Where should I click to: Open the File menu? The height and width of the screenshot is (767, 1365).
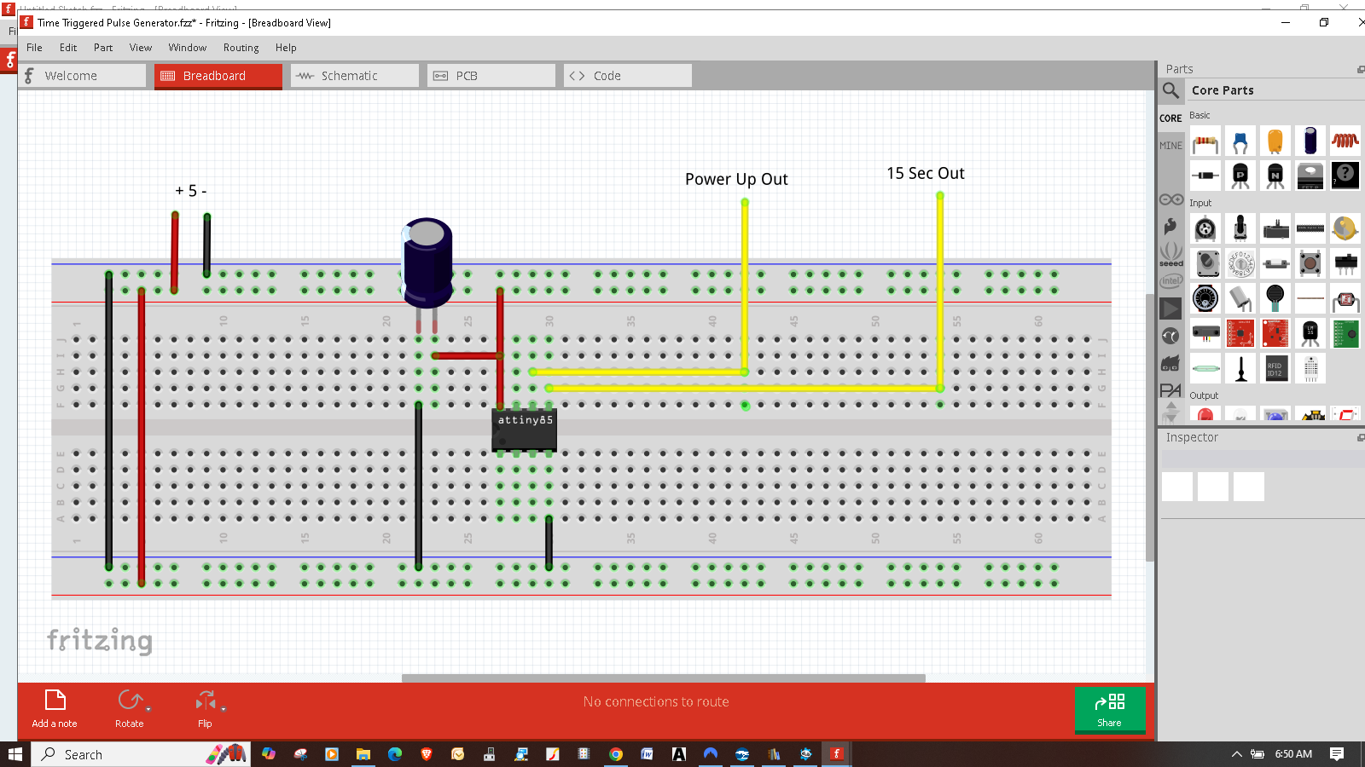click(34, 48)
